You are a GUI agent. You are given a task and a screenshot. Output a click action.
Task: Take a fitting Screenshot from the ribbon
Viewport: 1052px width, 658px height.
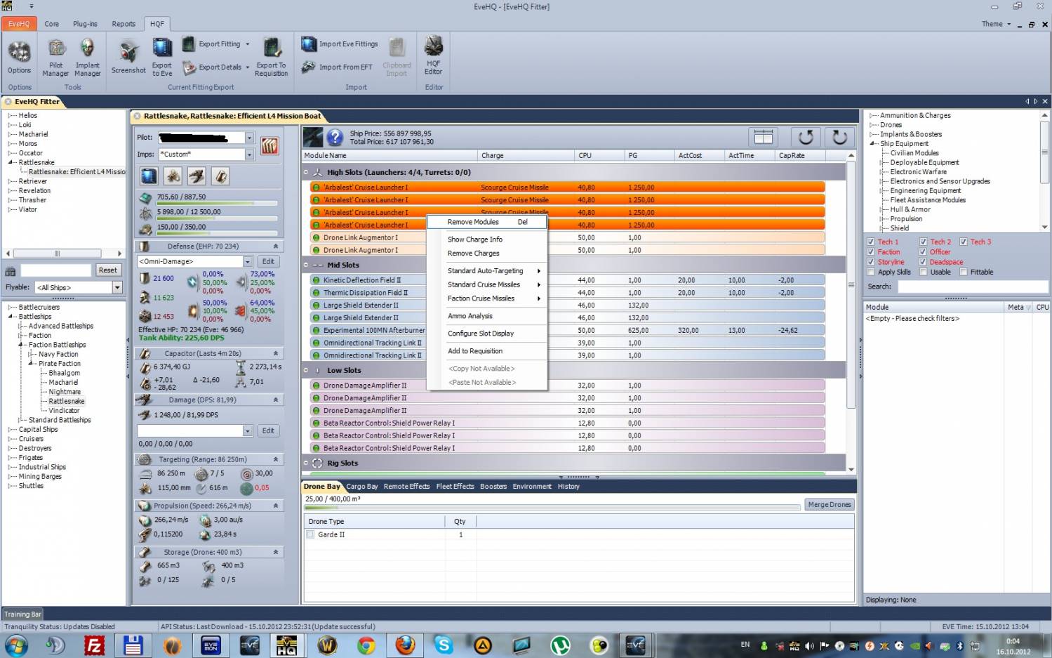point(128,58)
